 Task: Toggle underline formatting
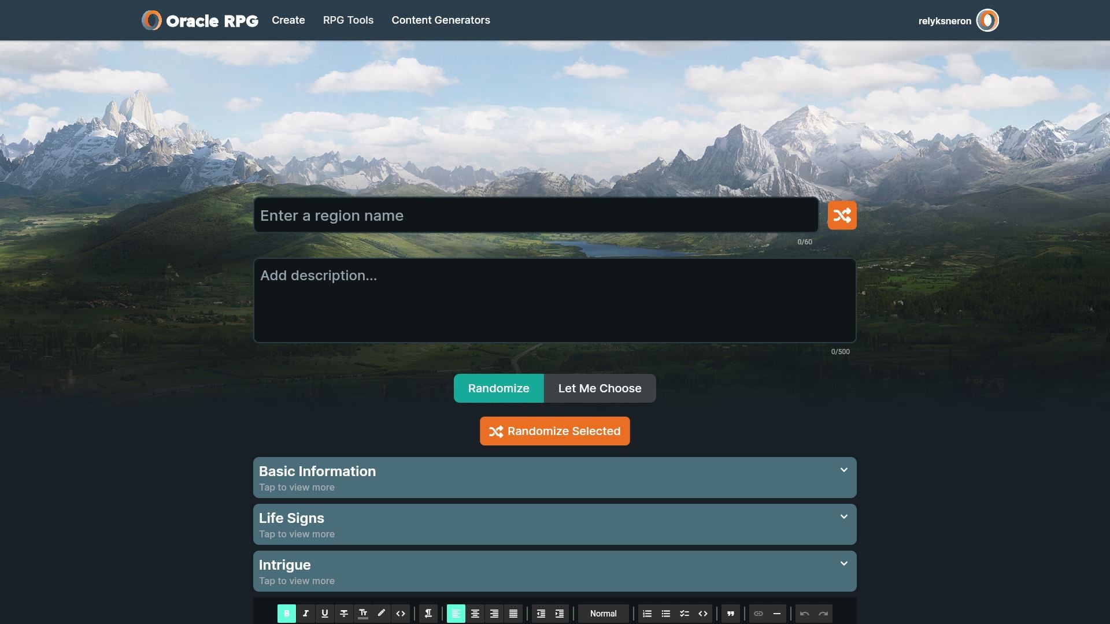tap(324, 614)
